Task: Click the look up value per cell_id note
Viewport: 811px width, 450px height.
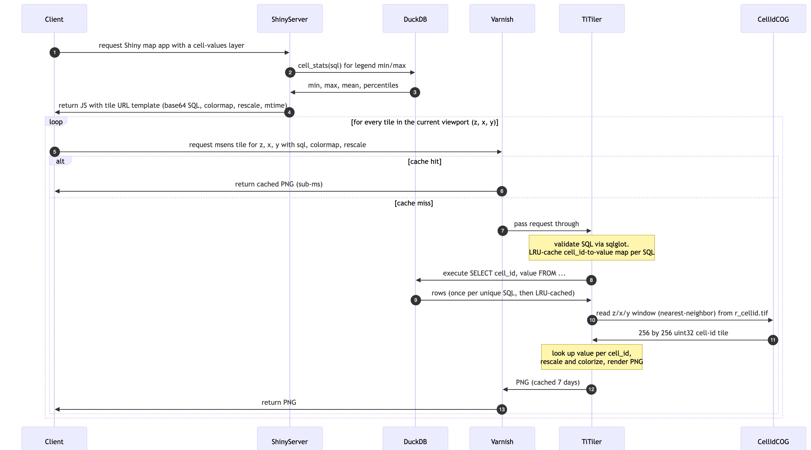Action: [x=591, y=357]
